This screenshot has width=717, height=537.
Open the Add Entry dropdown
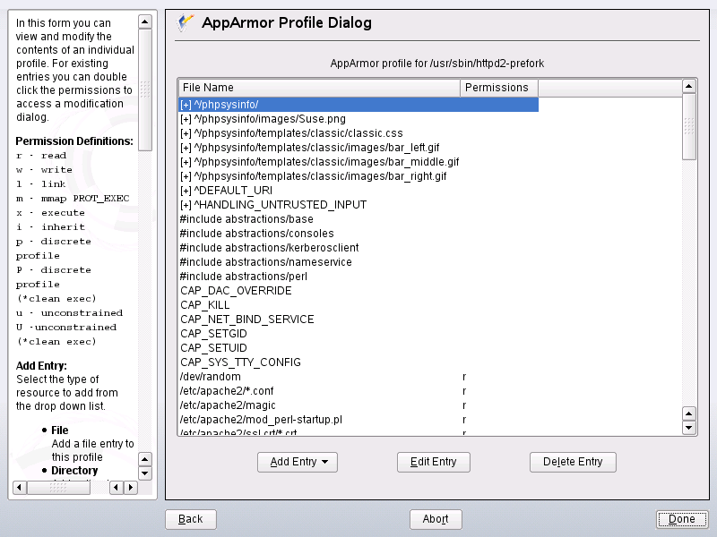pyautogui.click(x=297, y=462)
